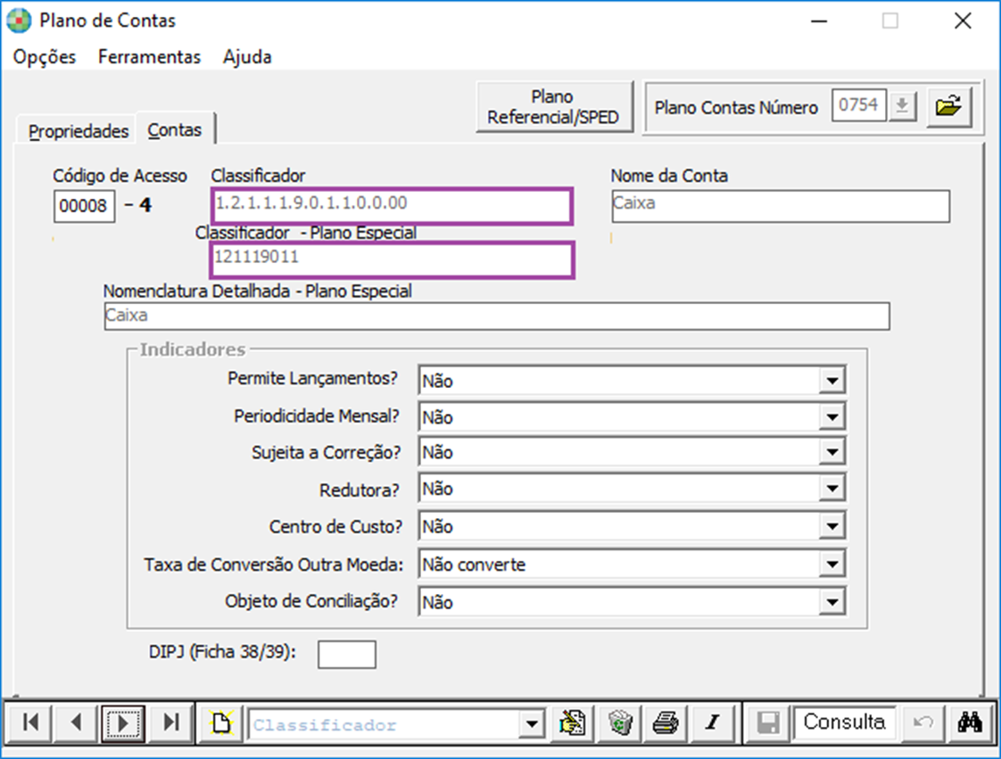This screenshot has height=759, width=1001.
Task: Jump to the last record
Action: (x=170, y=722)
